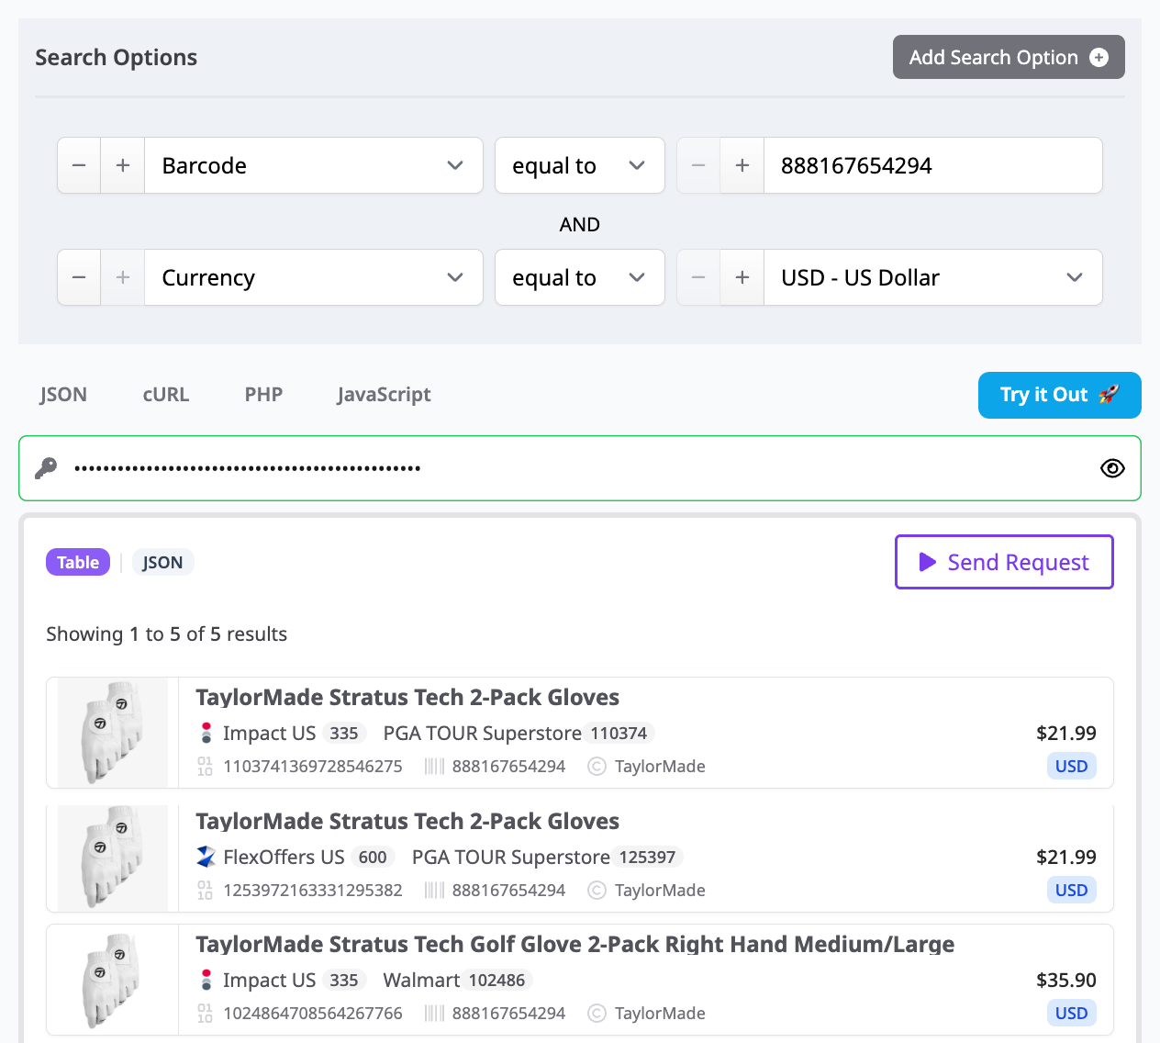This screenshot has width=1160, height=1043.
Task: Open glove thumbnail of first result
Action: [x=113, y=733]
